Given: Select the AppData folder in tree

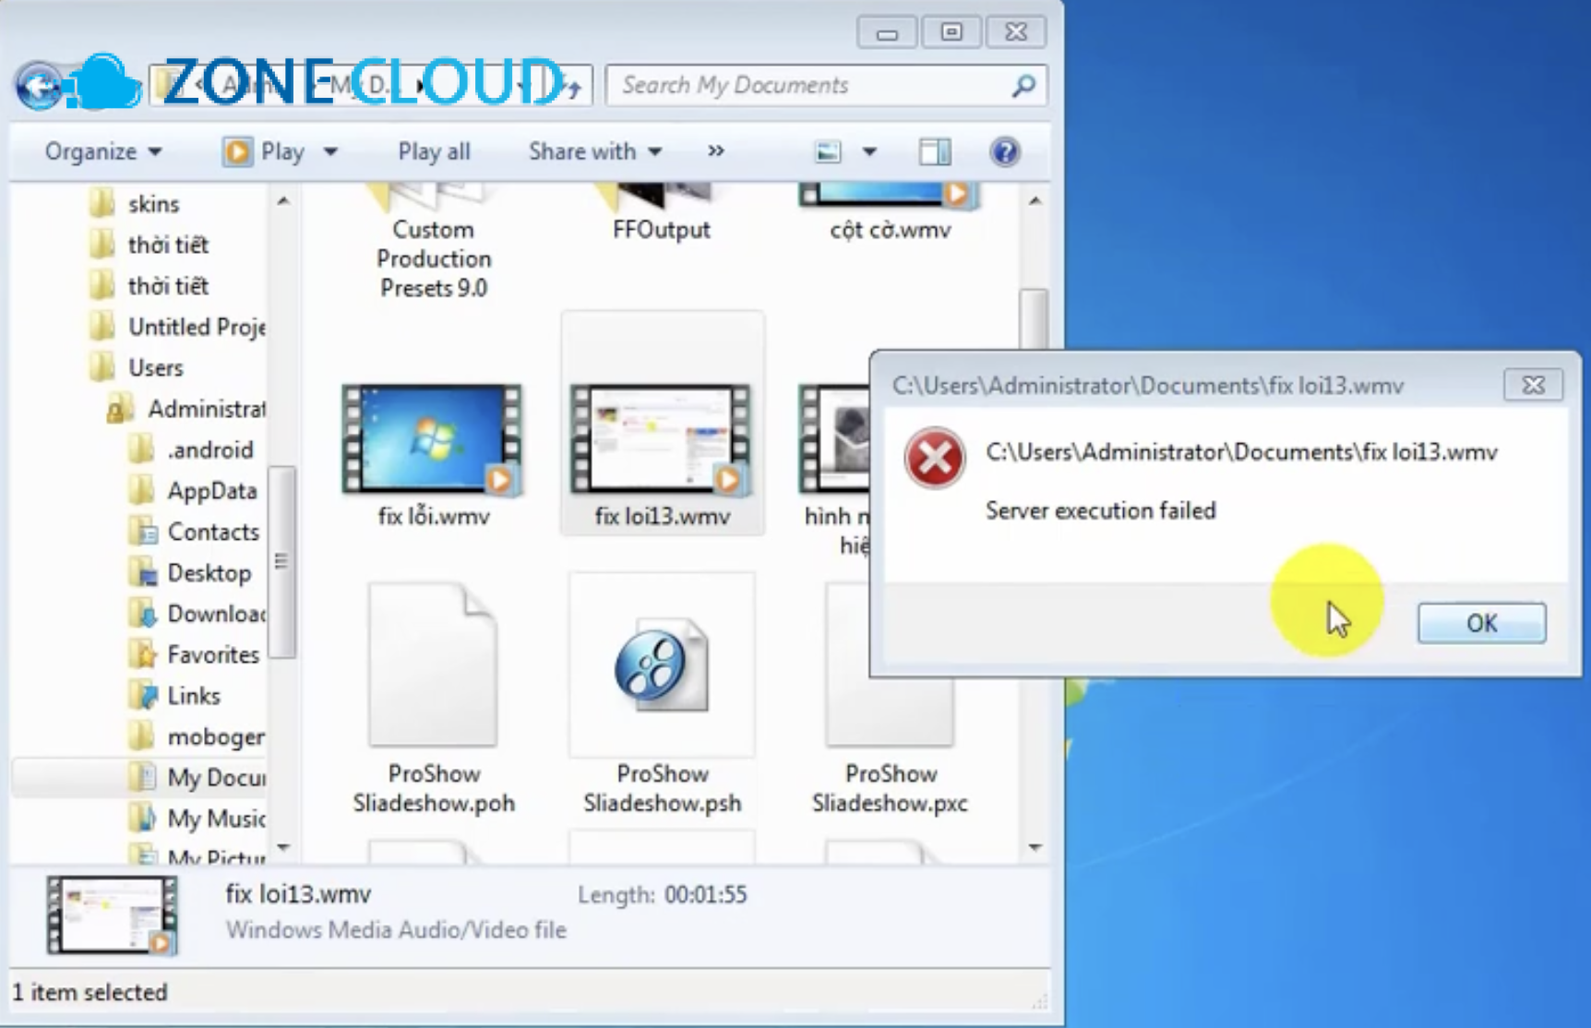Looking at the screenshot, I should coord(194,490).
